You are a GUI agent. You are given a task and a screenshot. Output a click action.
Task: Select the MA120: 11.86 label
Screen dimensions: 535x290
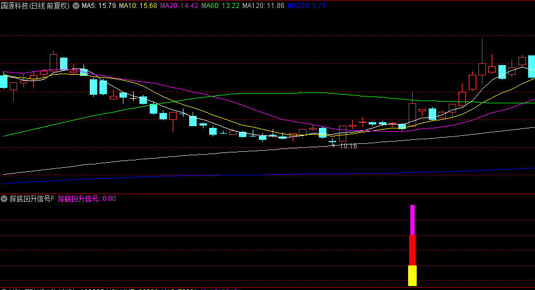(263, 6)
